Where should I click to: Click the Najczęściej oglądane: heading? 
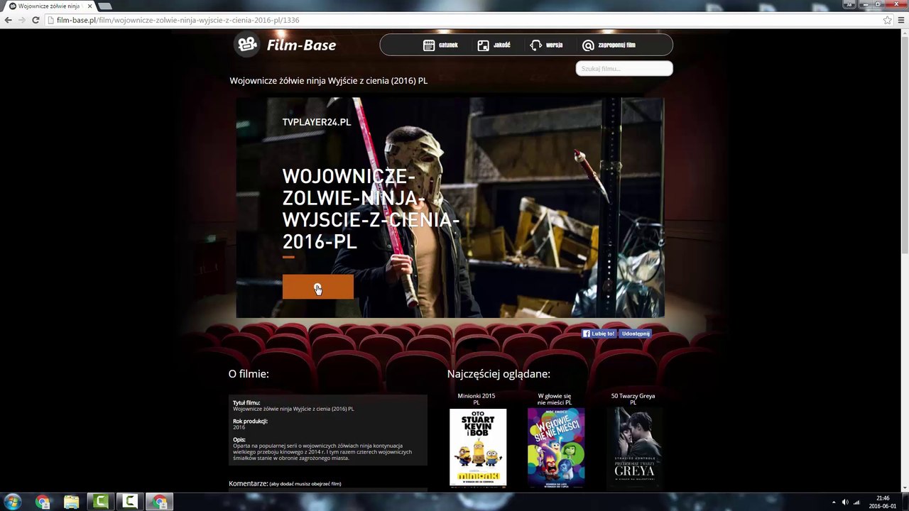coord(499,374)
